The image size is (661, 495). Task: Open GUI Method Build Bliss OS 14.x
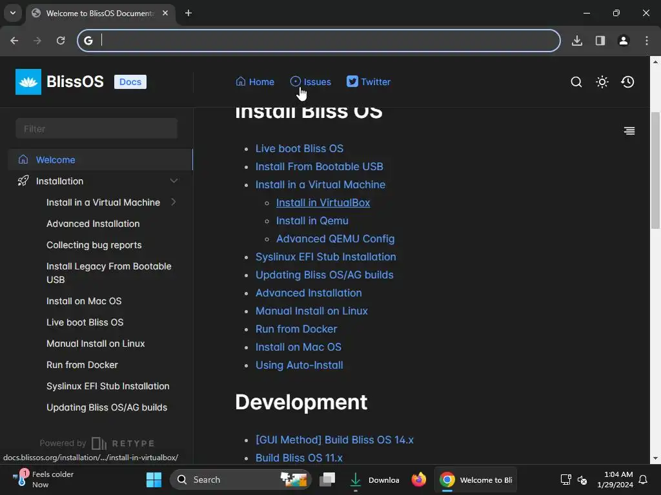click(x=334, y=440)
